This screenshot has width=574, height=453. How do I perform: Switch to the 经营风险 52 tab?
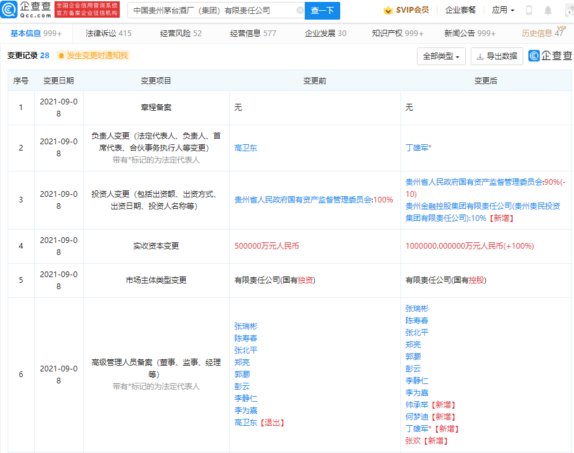pos(181,34)
